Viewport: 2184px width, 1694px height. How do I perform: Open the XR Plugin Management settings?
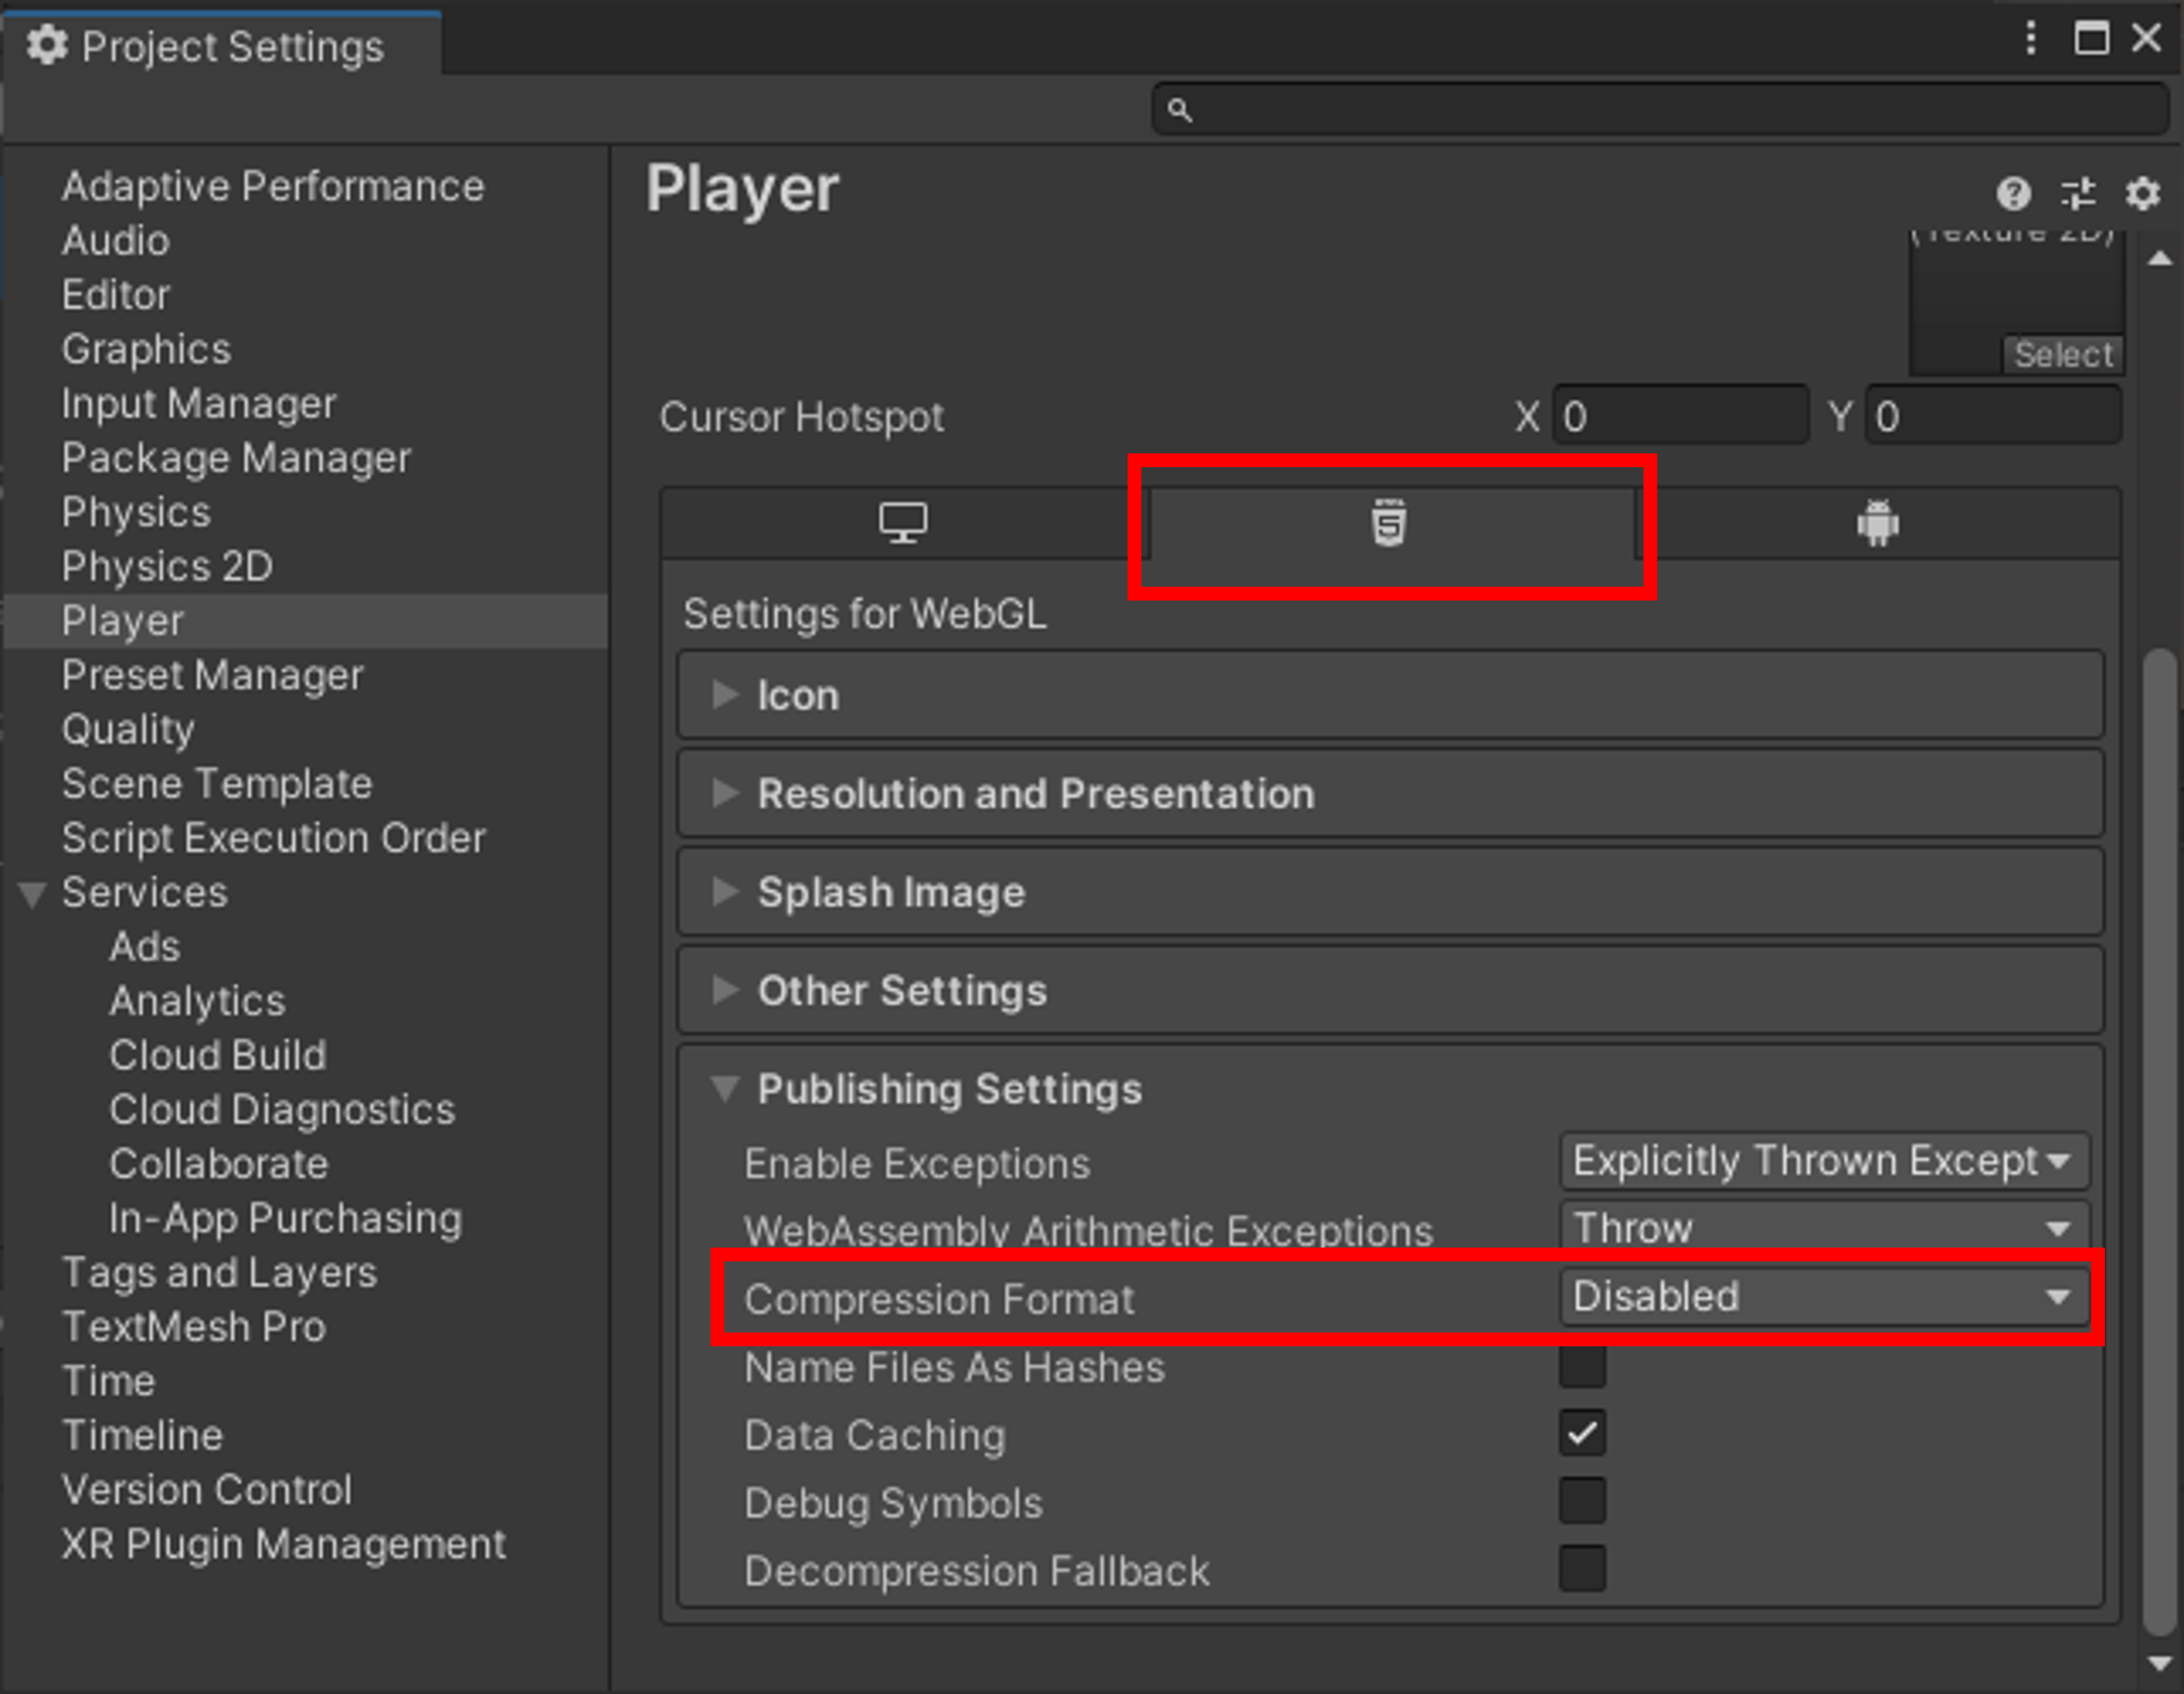tap(283, 1544)
